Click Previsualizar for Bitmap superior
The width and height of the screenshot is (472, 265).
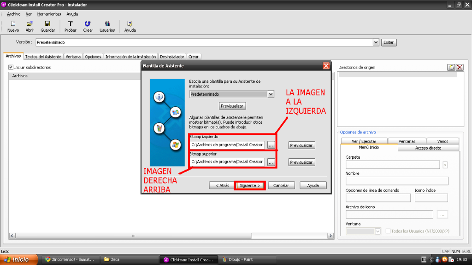click(x=301, y=162)
